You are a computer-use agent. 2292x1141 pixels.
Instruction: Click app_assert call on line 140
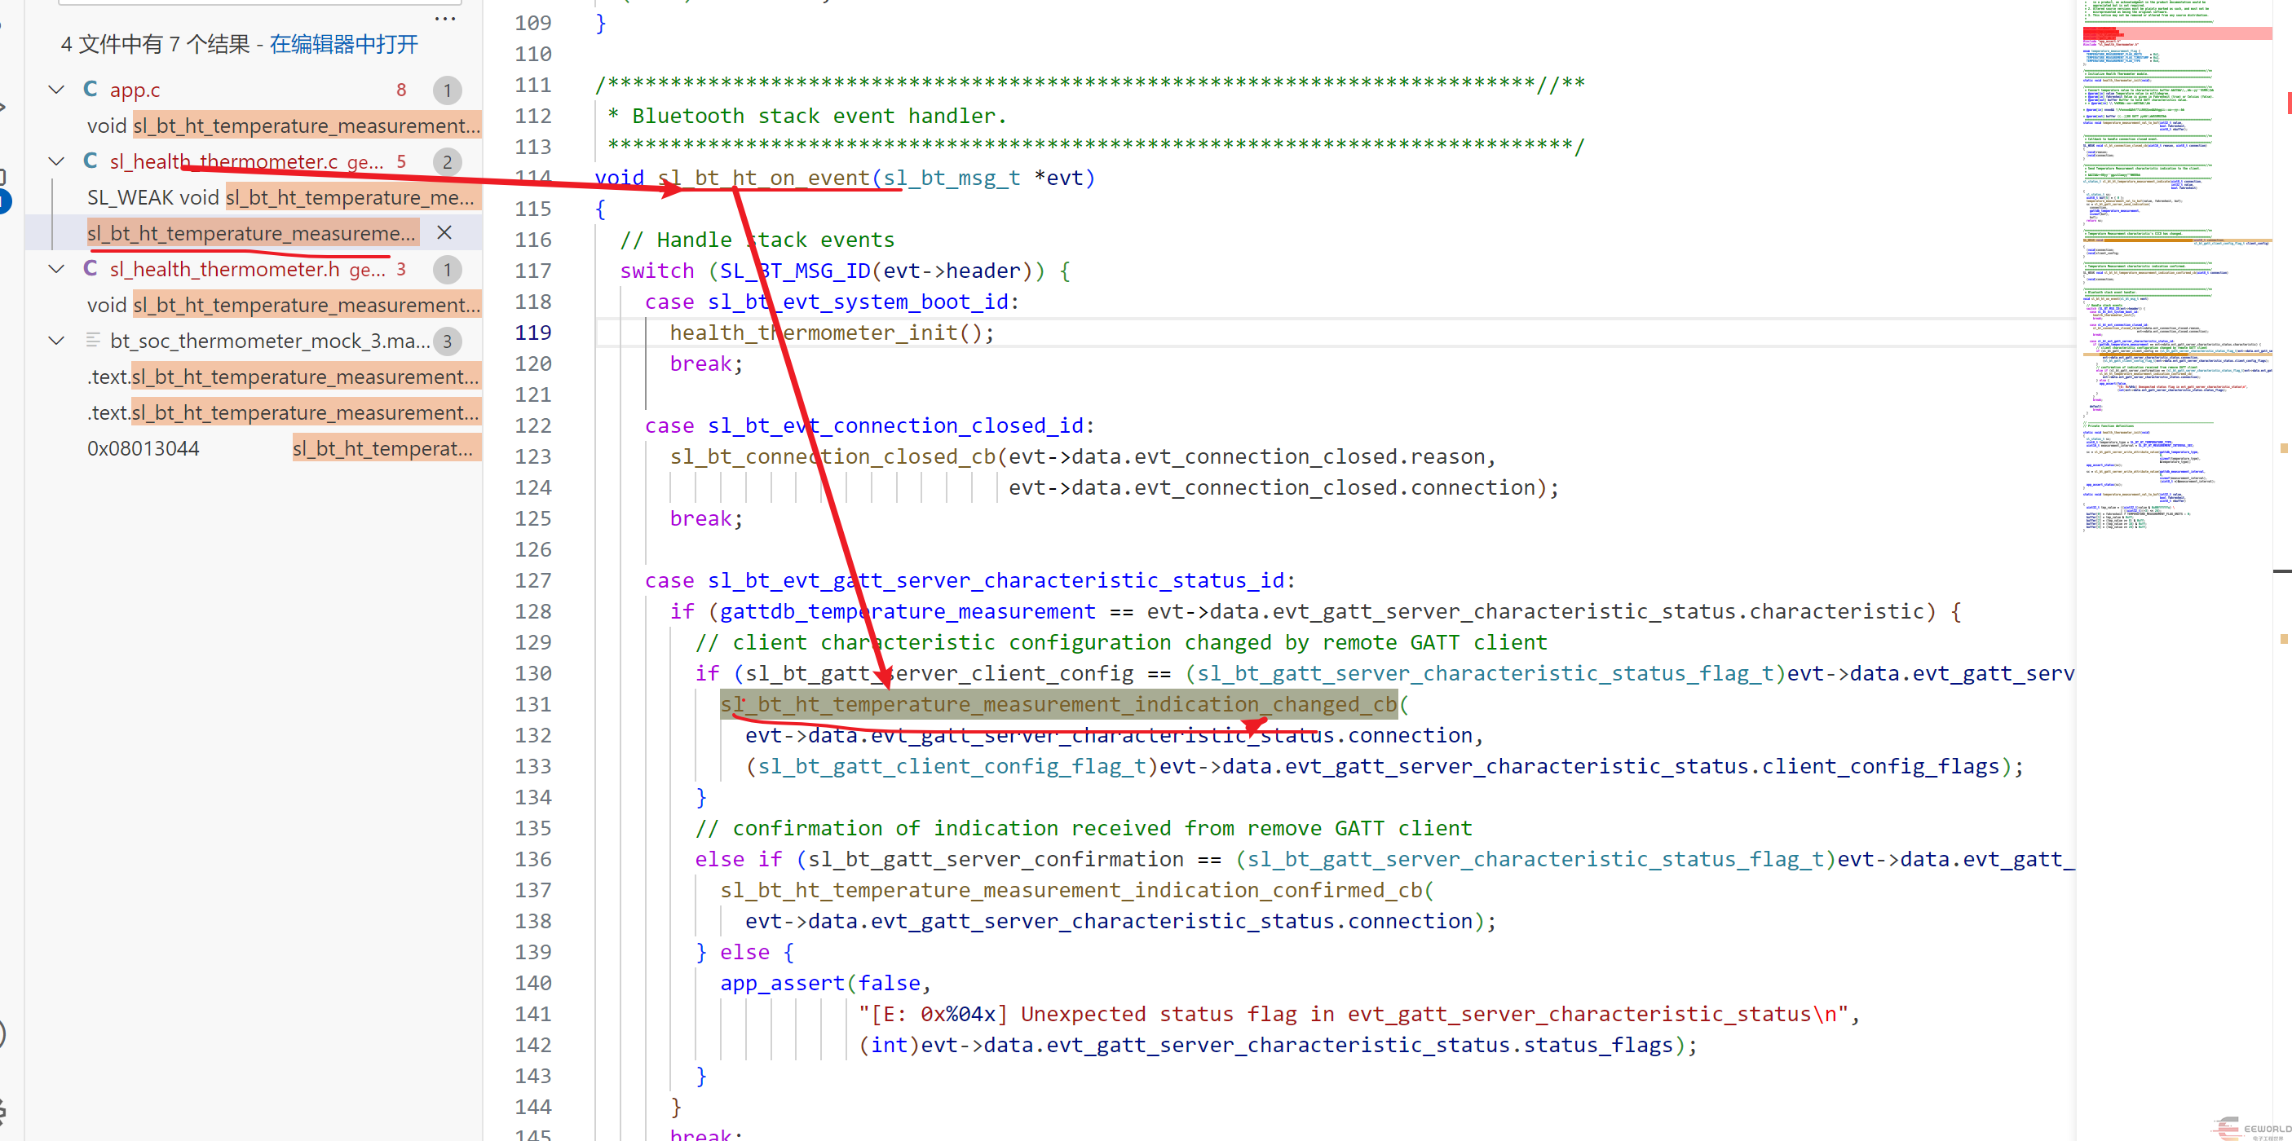pos(781,983)
